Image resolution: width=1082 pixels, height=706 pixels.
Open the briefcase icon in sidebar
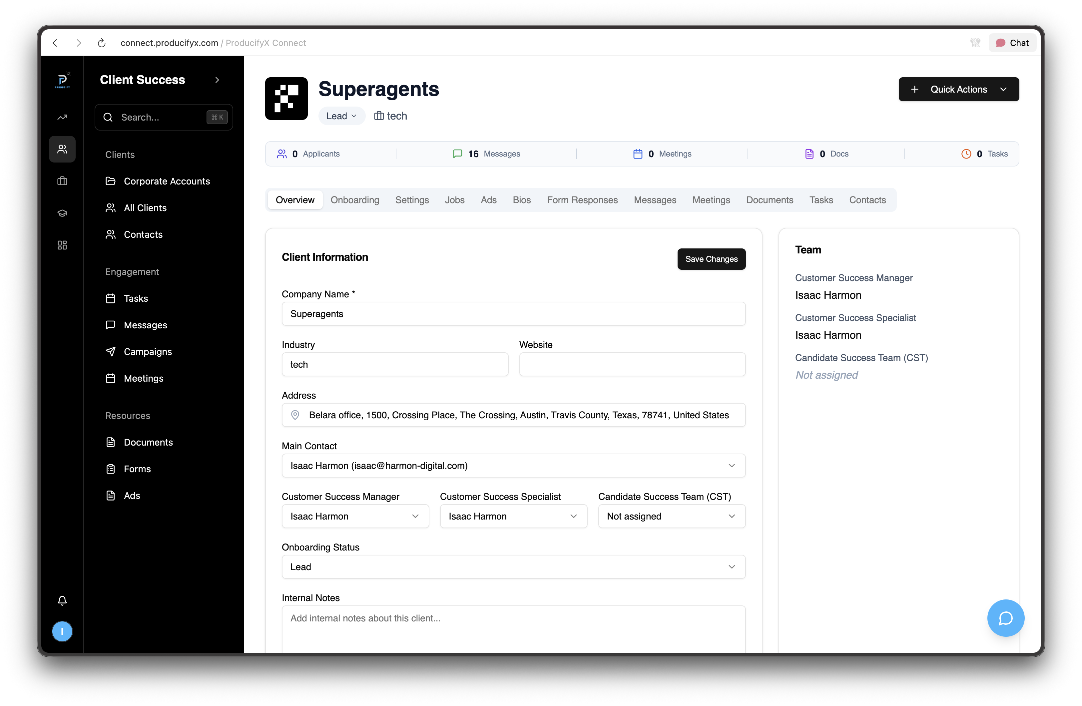[x=62, y=181]
